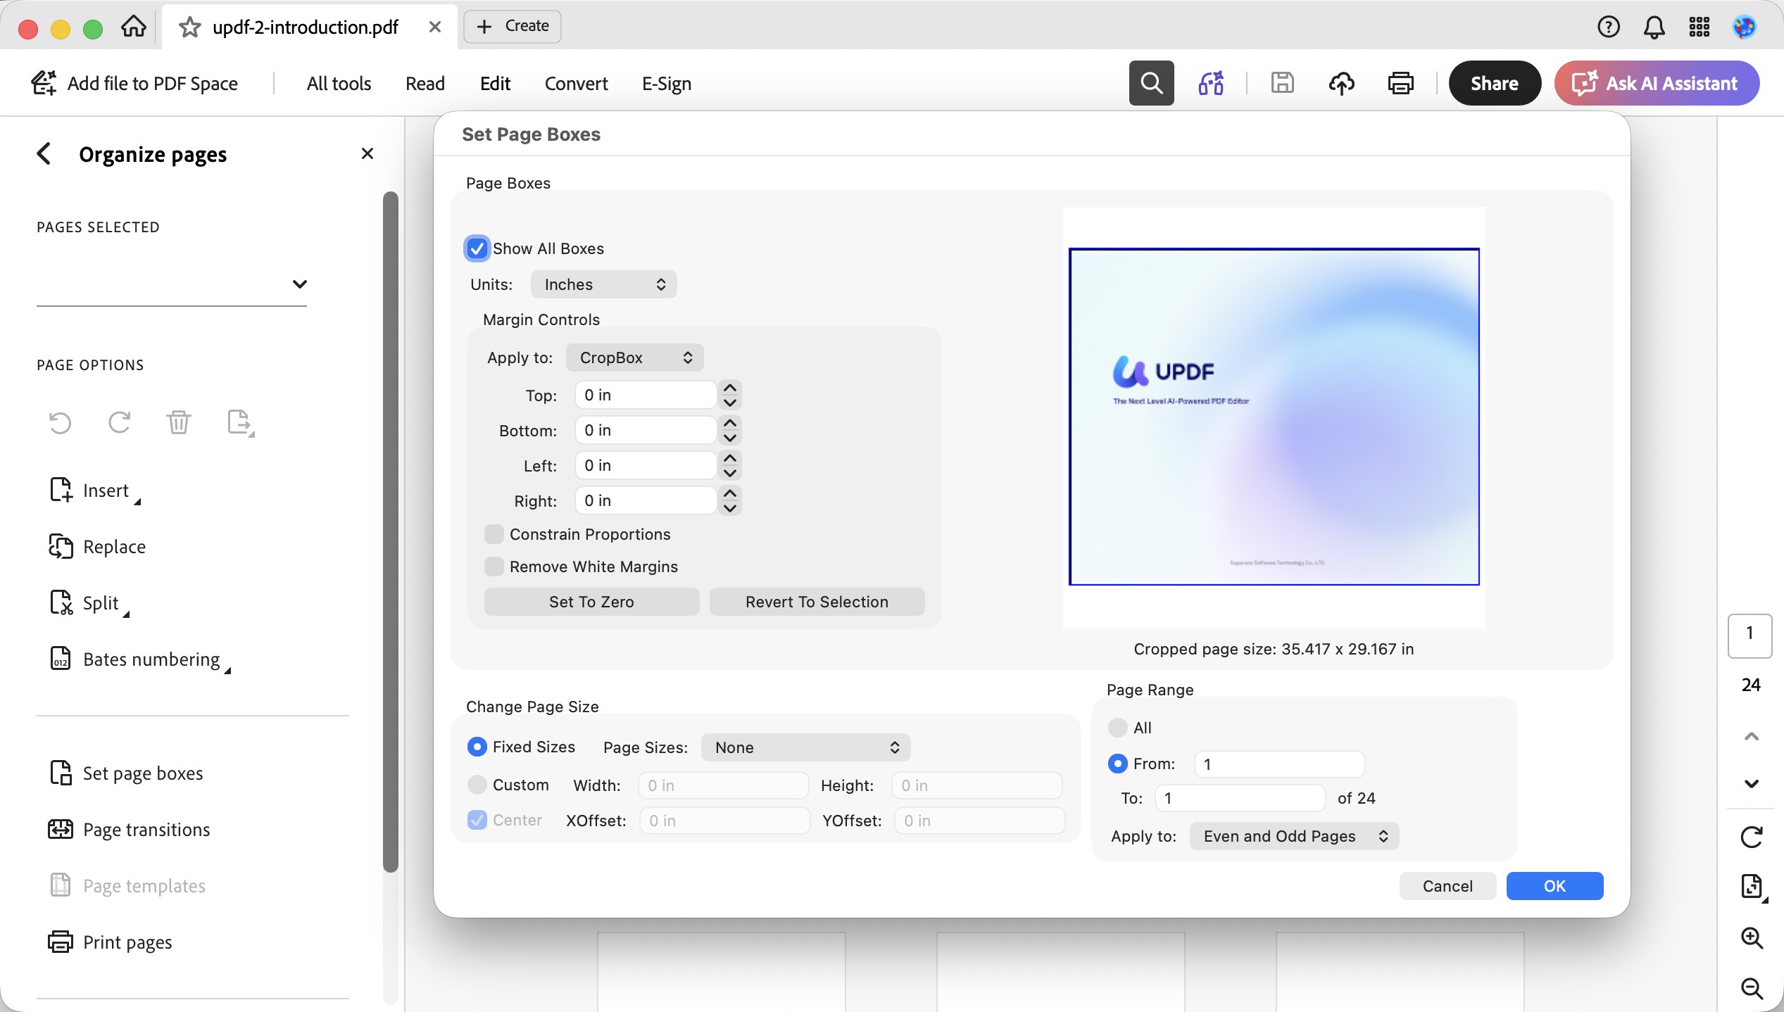Choose Replace pages
Image resolution: width=1784 pixels, height=1012 pixels.
click(97, 546)
